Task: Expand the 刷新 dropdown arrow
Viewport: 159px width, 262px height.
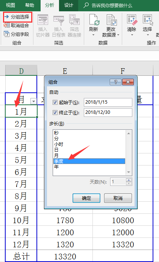Action: 93,35
